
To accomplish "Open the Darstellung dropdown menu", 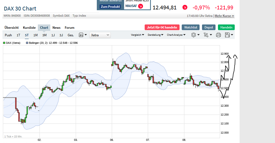I will 155,35.
